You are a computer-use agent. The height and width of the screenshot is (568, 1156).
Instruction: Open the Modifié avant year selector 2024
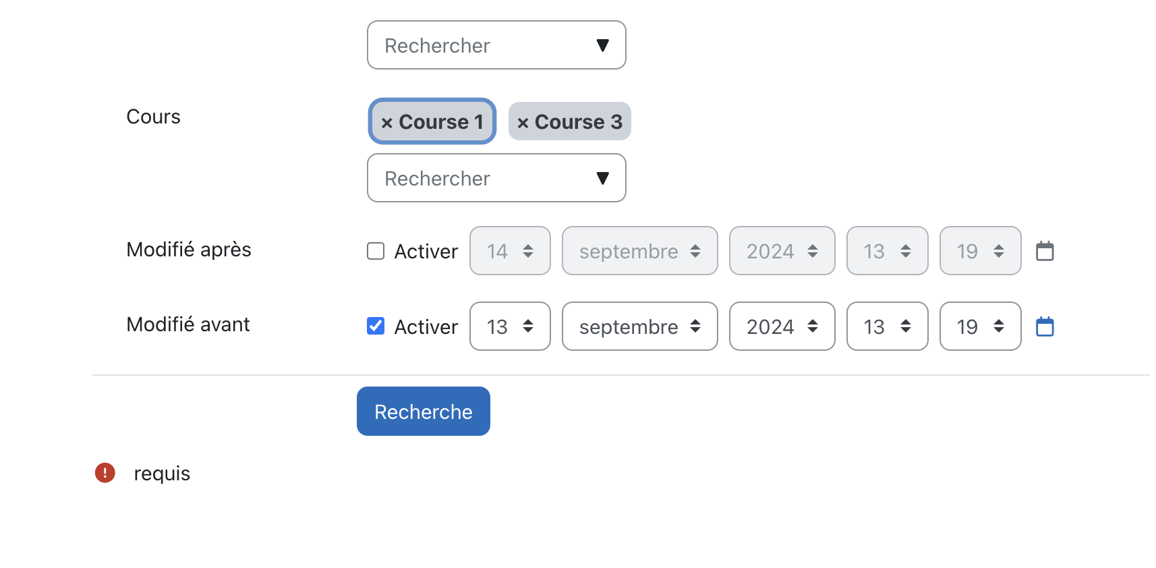782,326
